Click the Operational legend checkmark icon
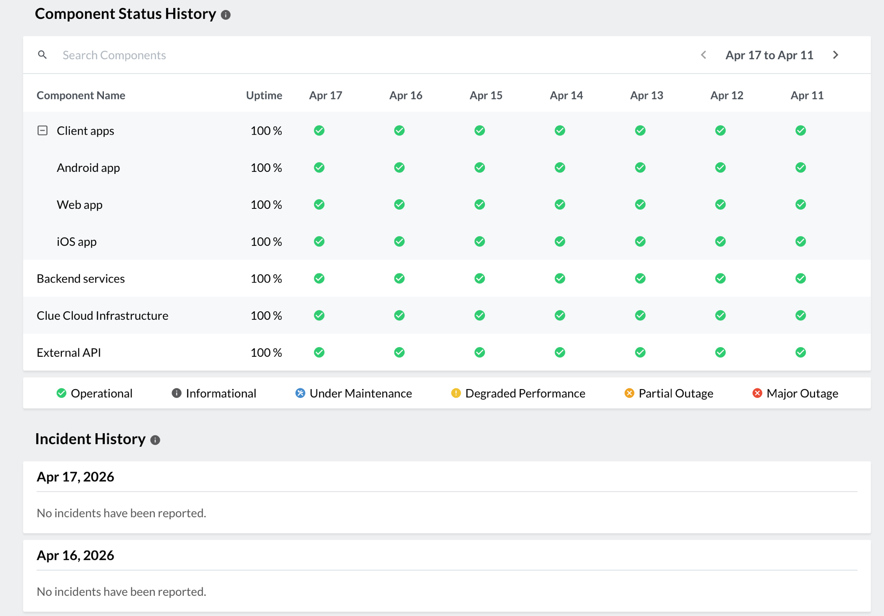884x616 pixels. coord(61,393)
